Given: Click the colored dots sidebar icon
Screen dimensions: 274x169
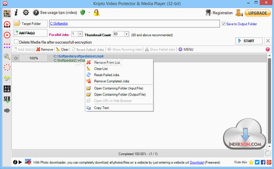Looking at the screenshot, I should [7, 46].
